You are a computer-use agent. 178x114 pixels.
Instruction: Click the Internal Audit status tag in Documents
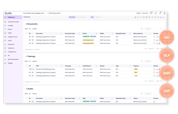tap(86, 37)
